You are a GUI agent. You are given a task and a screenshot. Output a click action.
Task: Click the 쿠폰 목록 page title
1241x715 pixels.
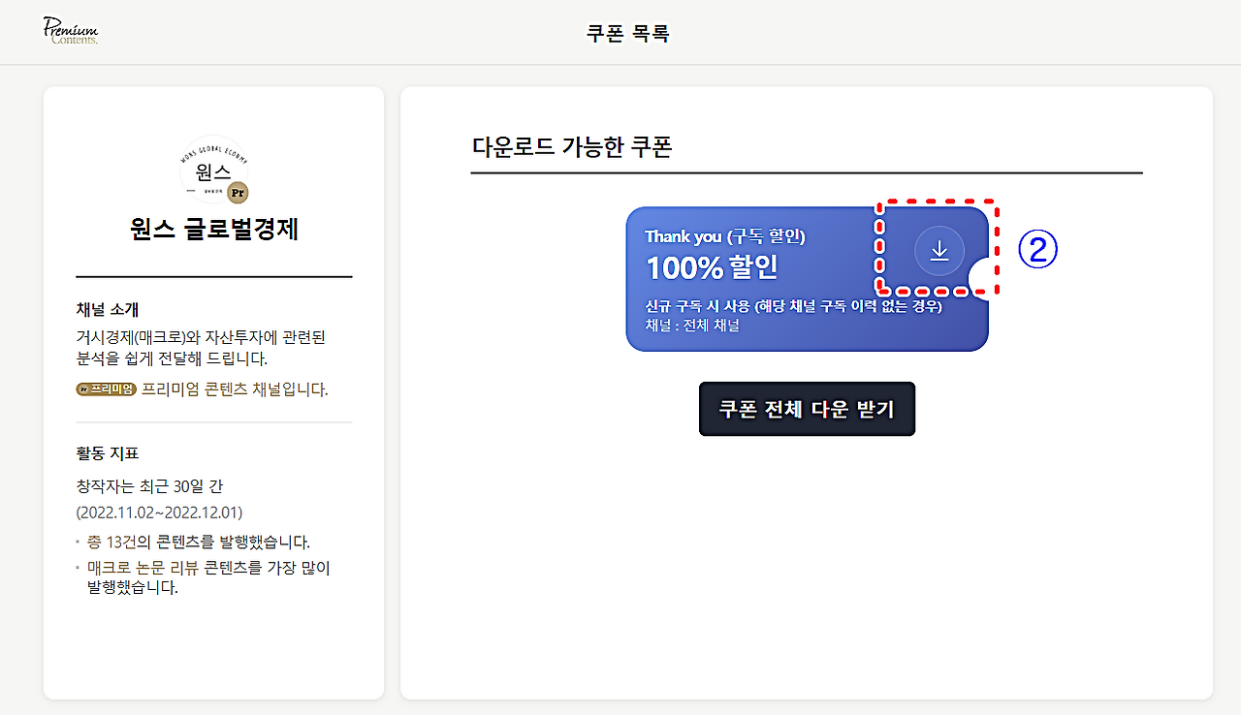tap(626, 31)
